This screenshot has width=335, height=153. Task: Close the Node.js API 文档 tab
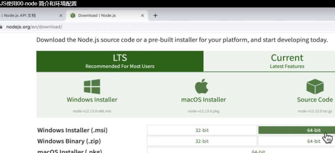point(61,16)
